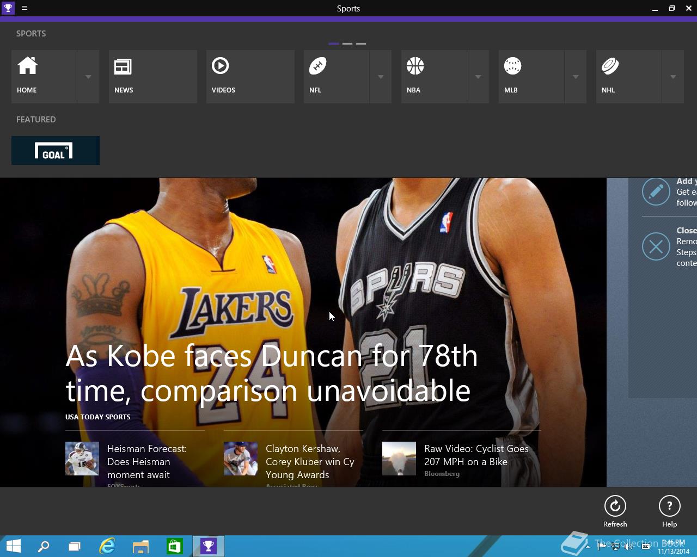Expand the NFL dropdown arrow
The width and height of the screenshot is (697, 557).
[381, 77]
